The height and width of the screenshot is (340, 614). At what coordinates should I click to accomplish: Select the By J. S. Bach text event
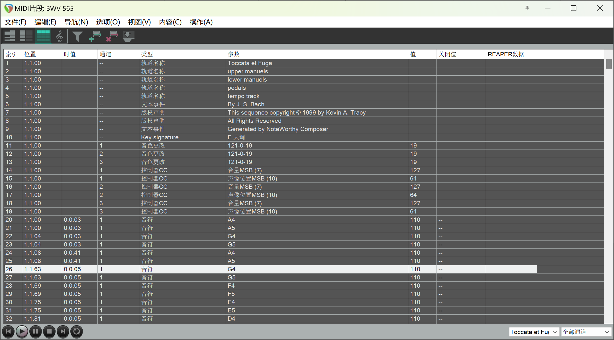[x=304, y=104]
